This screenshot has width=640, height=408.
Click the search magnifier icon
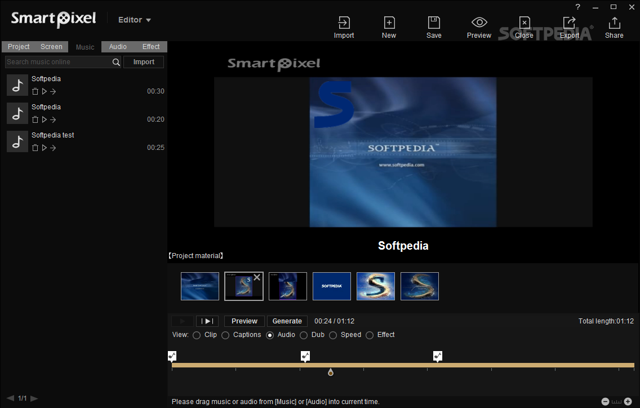click(116, 62)
